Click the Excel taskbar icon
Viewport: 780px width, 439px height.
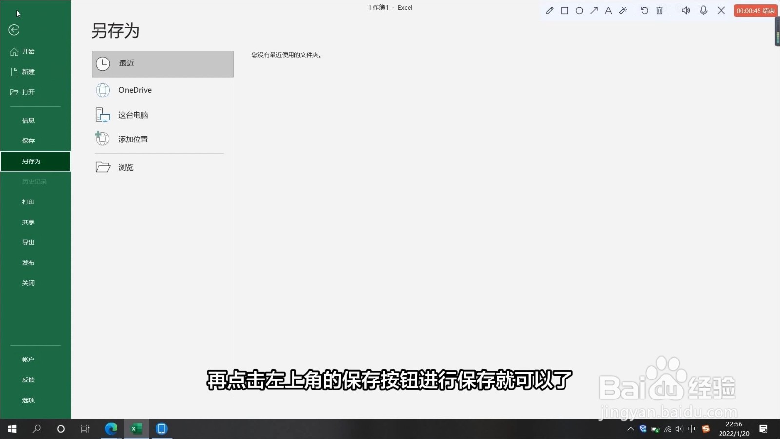click(136, 429)
